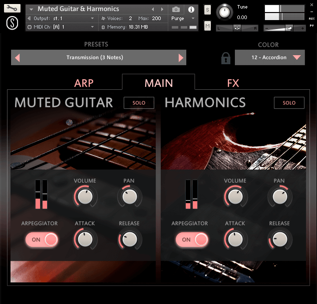Click the wrench edit instrument icon

[x=13, y=9]
